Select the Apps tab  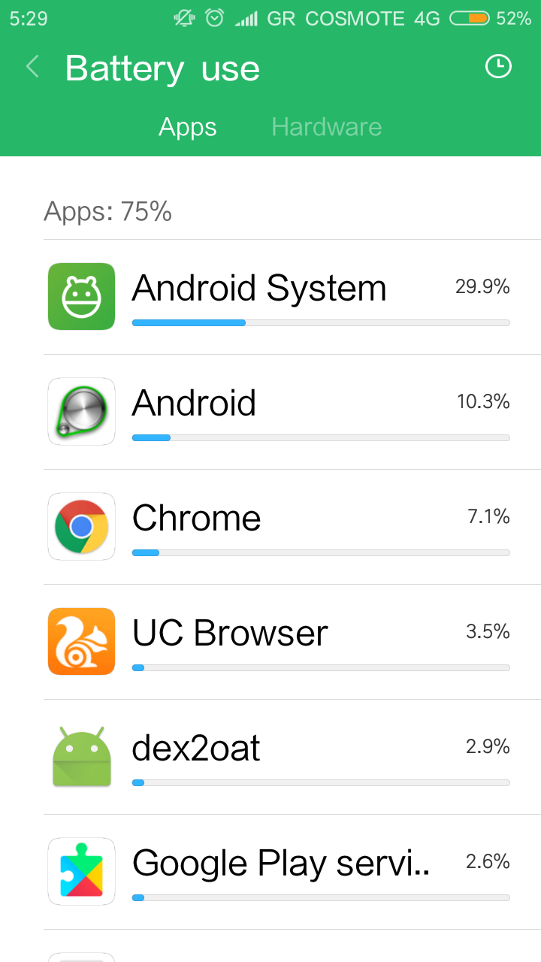188,127
